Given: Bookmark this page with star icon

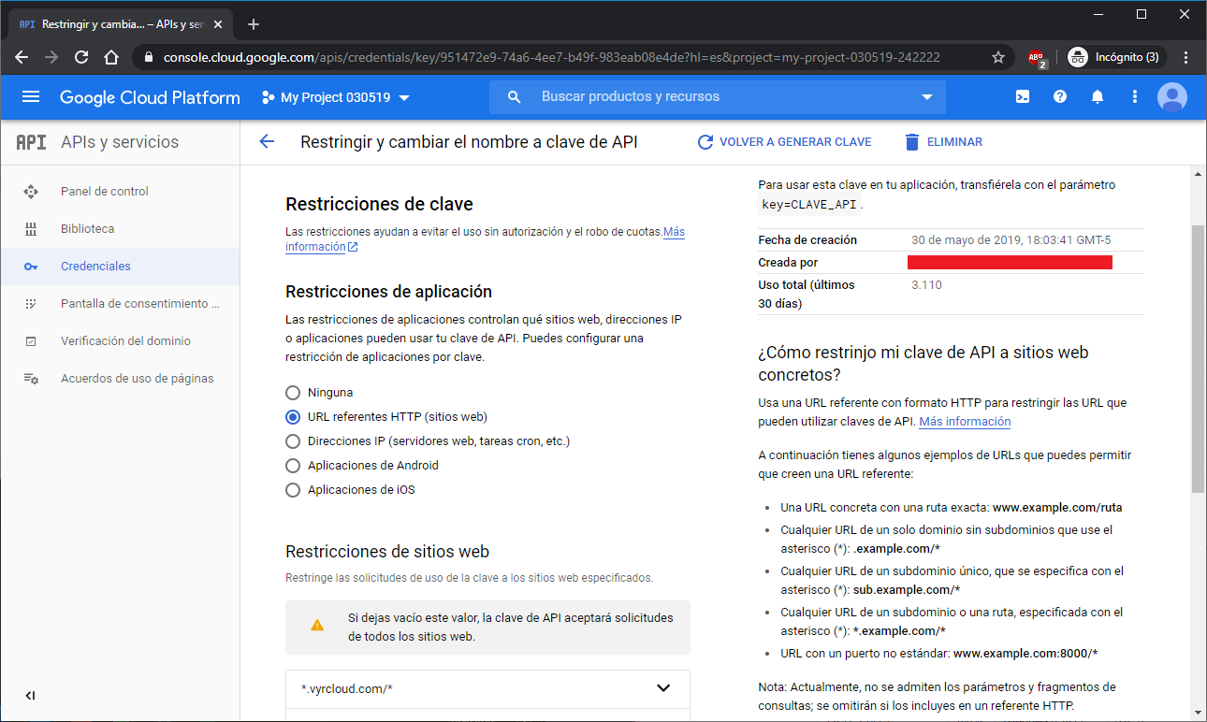Looking at the screenshot, I should tap(998, 57).
